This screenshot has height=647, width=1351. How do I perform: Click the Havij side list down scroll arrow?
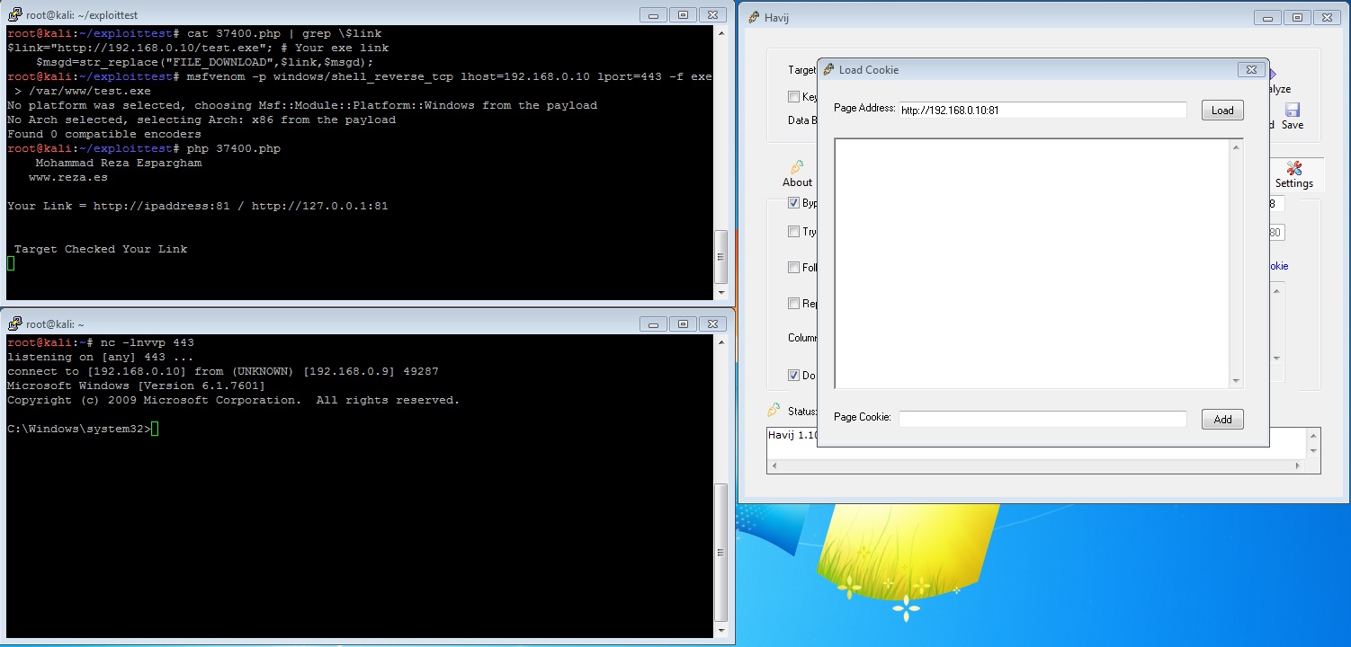point(1277,358)
